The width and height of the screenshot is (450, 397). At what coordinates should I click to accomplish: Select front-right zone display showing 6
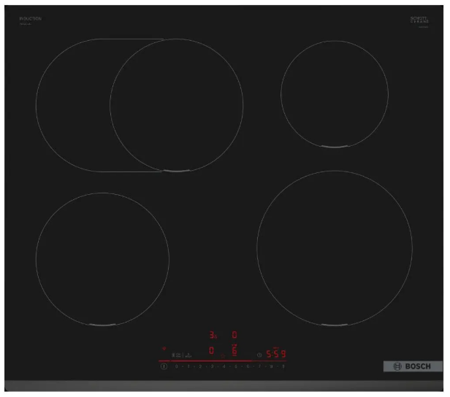(x=234, y=352)
